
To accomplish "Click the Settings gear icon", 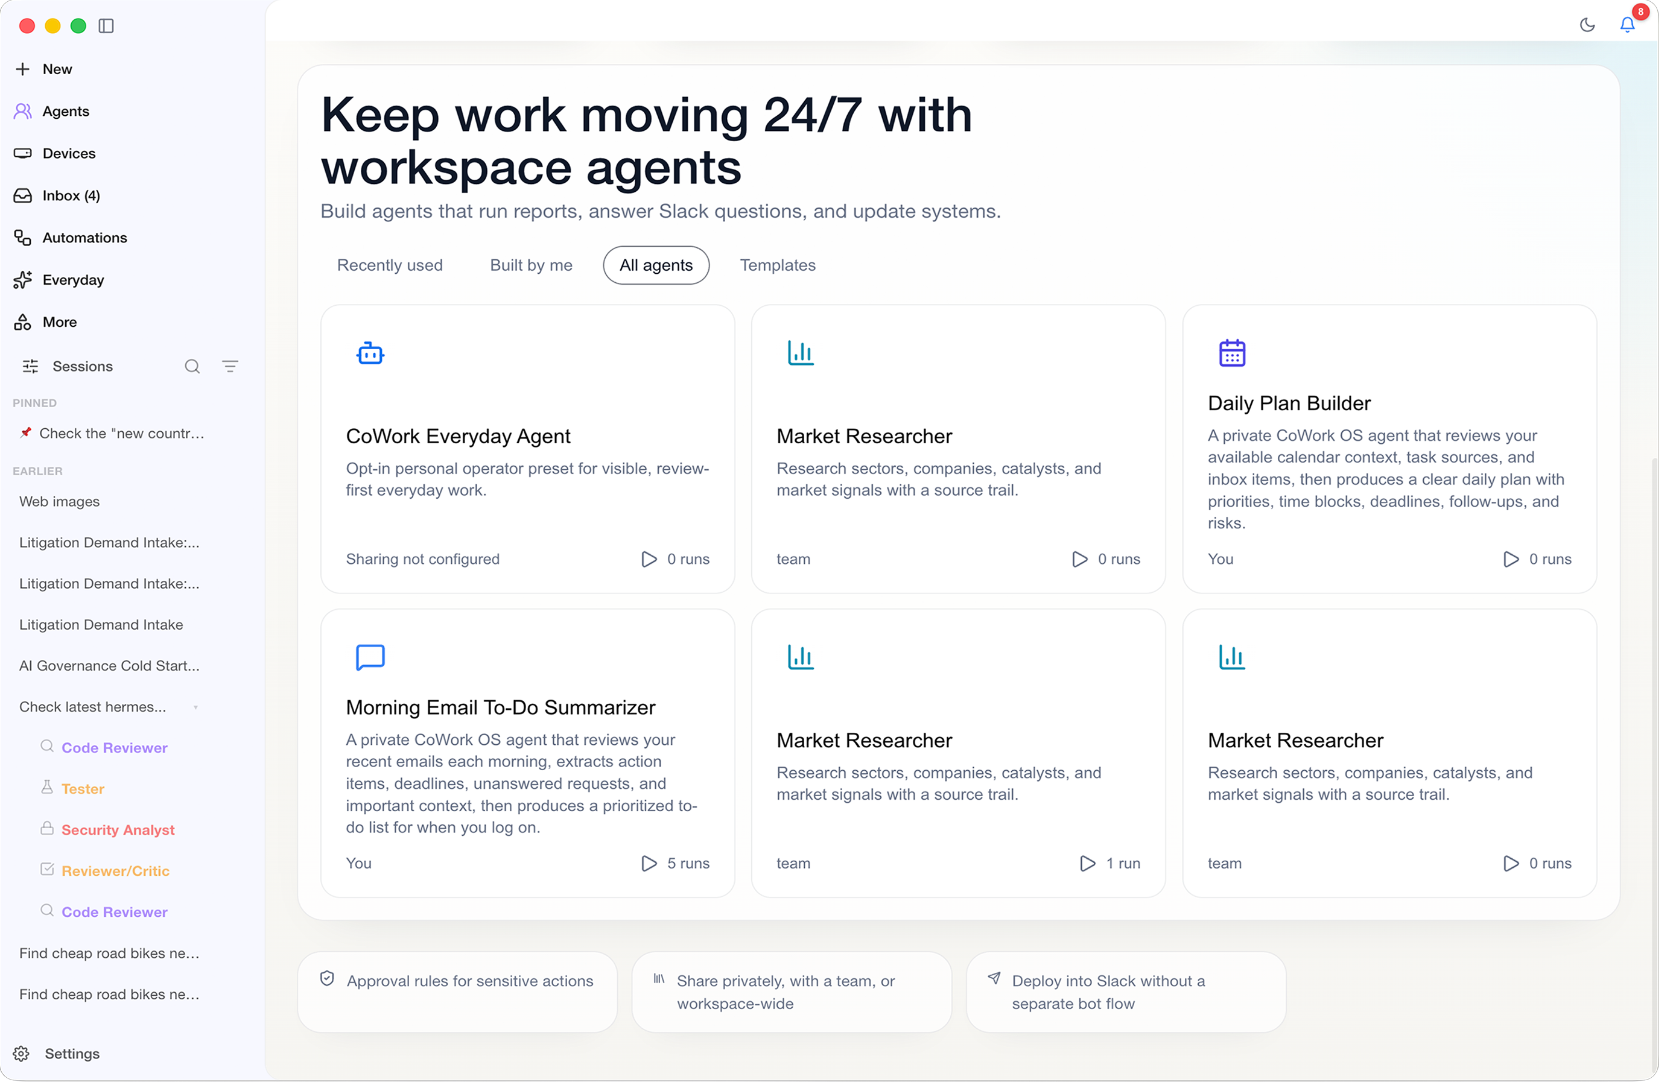I will tap(21, 1054).
